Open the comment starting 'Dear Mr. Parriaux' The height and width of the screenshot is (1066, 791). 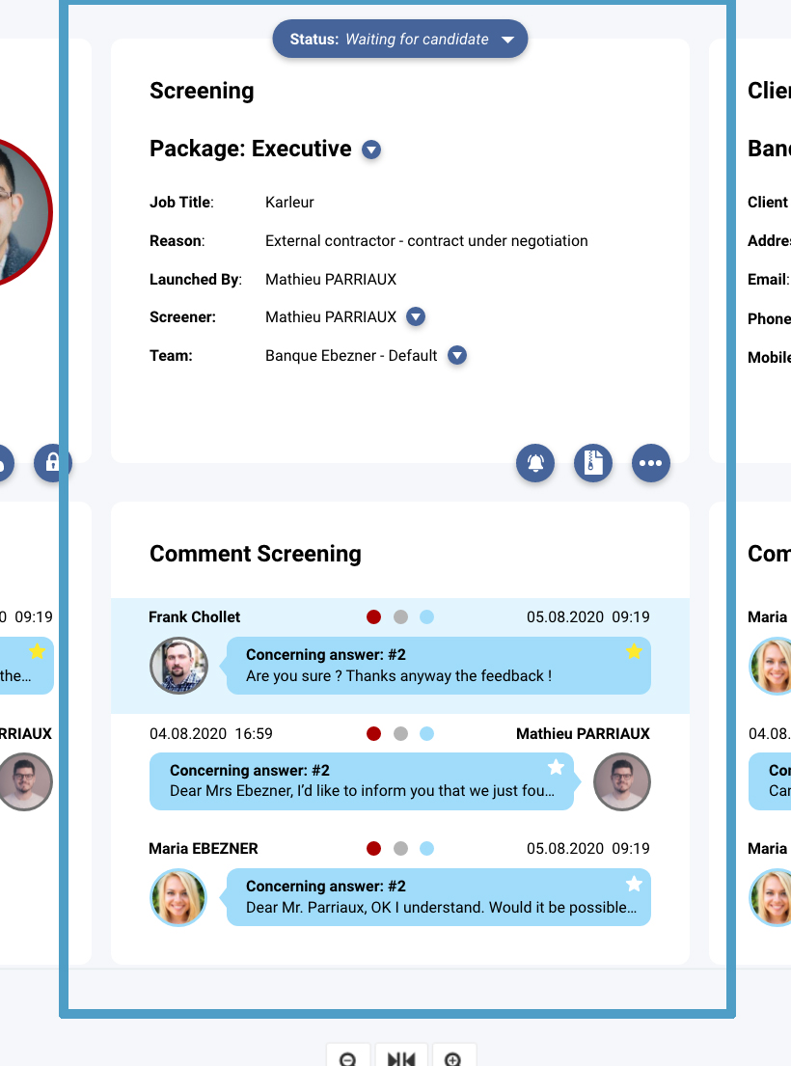pos(438,897)
